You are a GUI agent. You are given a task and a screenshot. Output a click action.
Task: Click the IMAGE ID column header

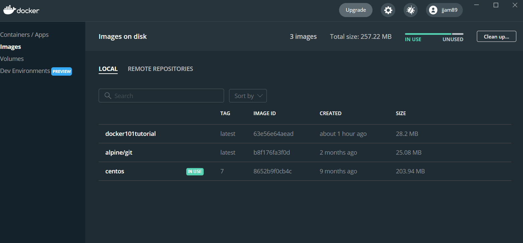pyautogui.click(x=265, y=113)
